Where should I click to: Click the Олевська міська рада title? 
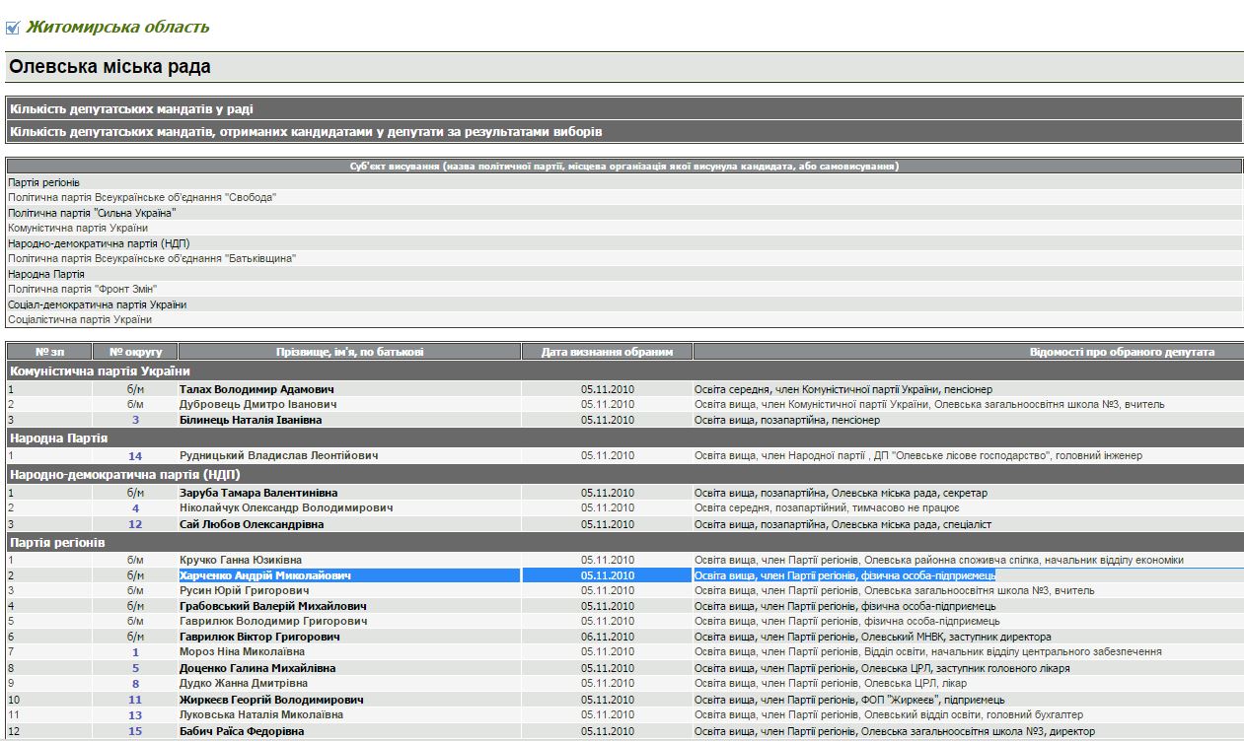[110, 67]
